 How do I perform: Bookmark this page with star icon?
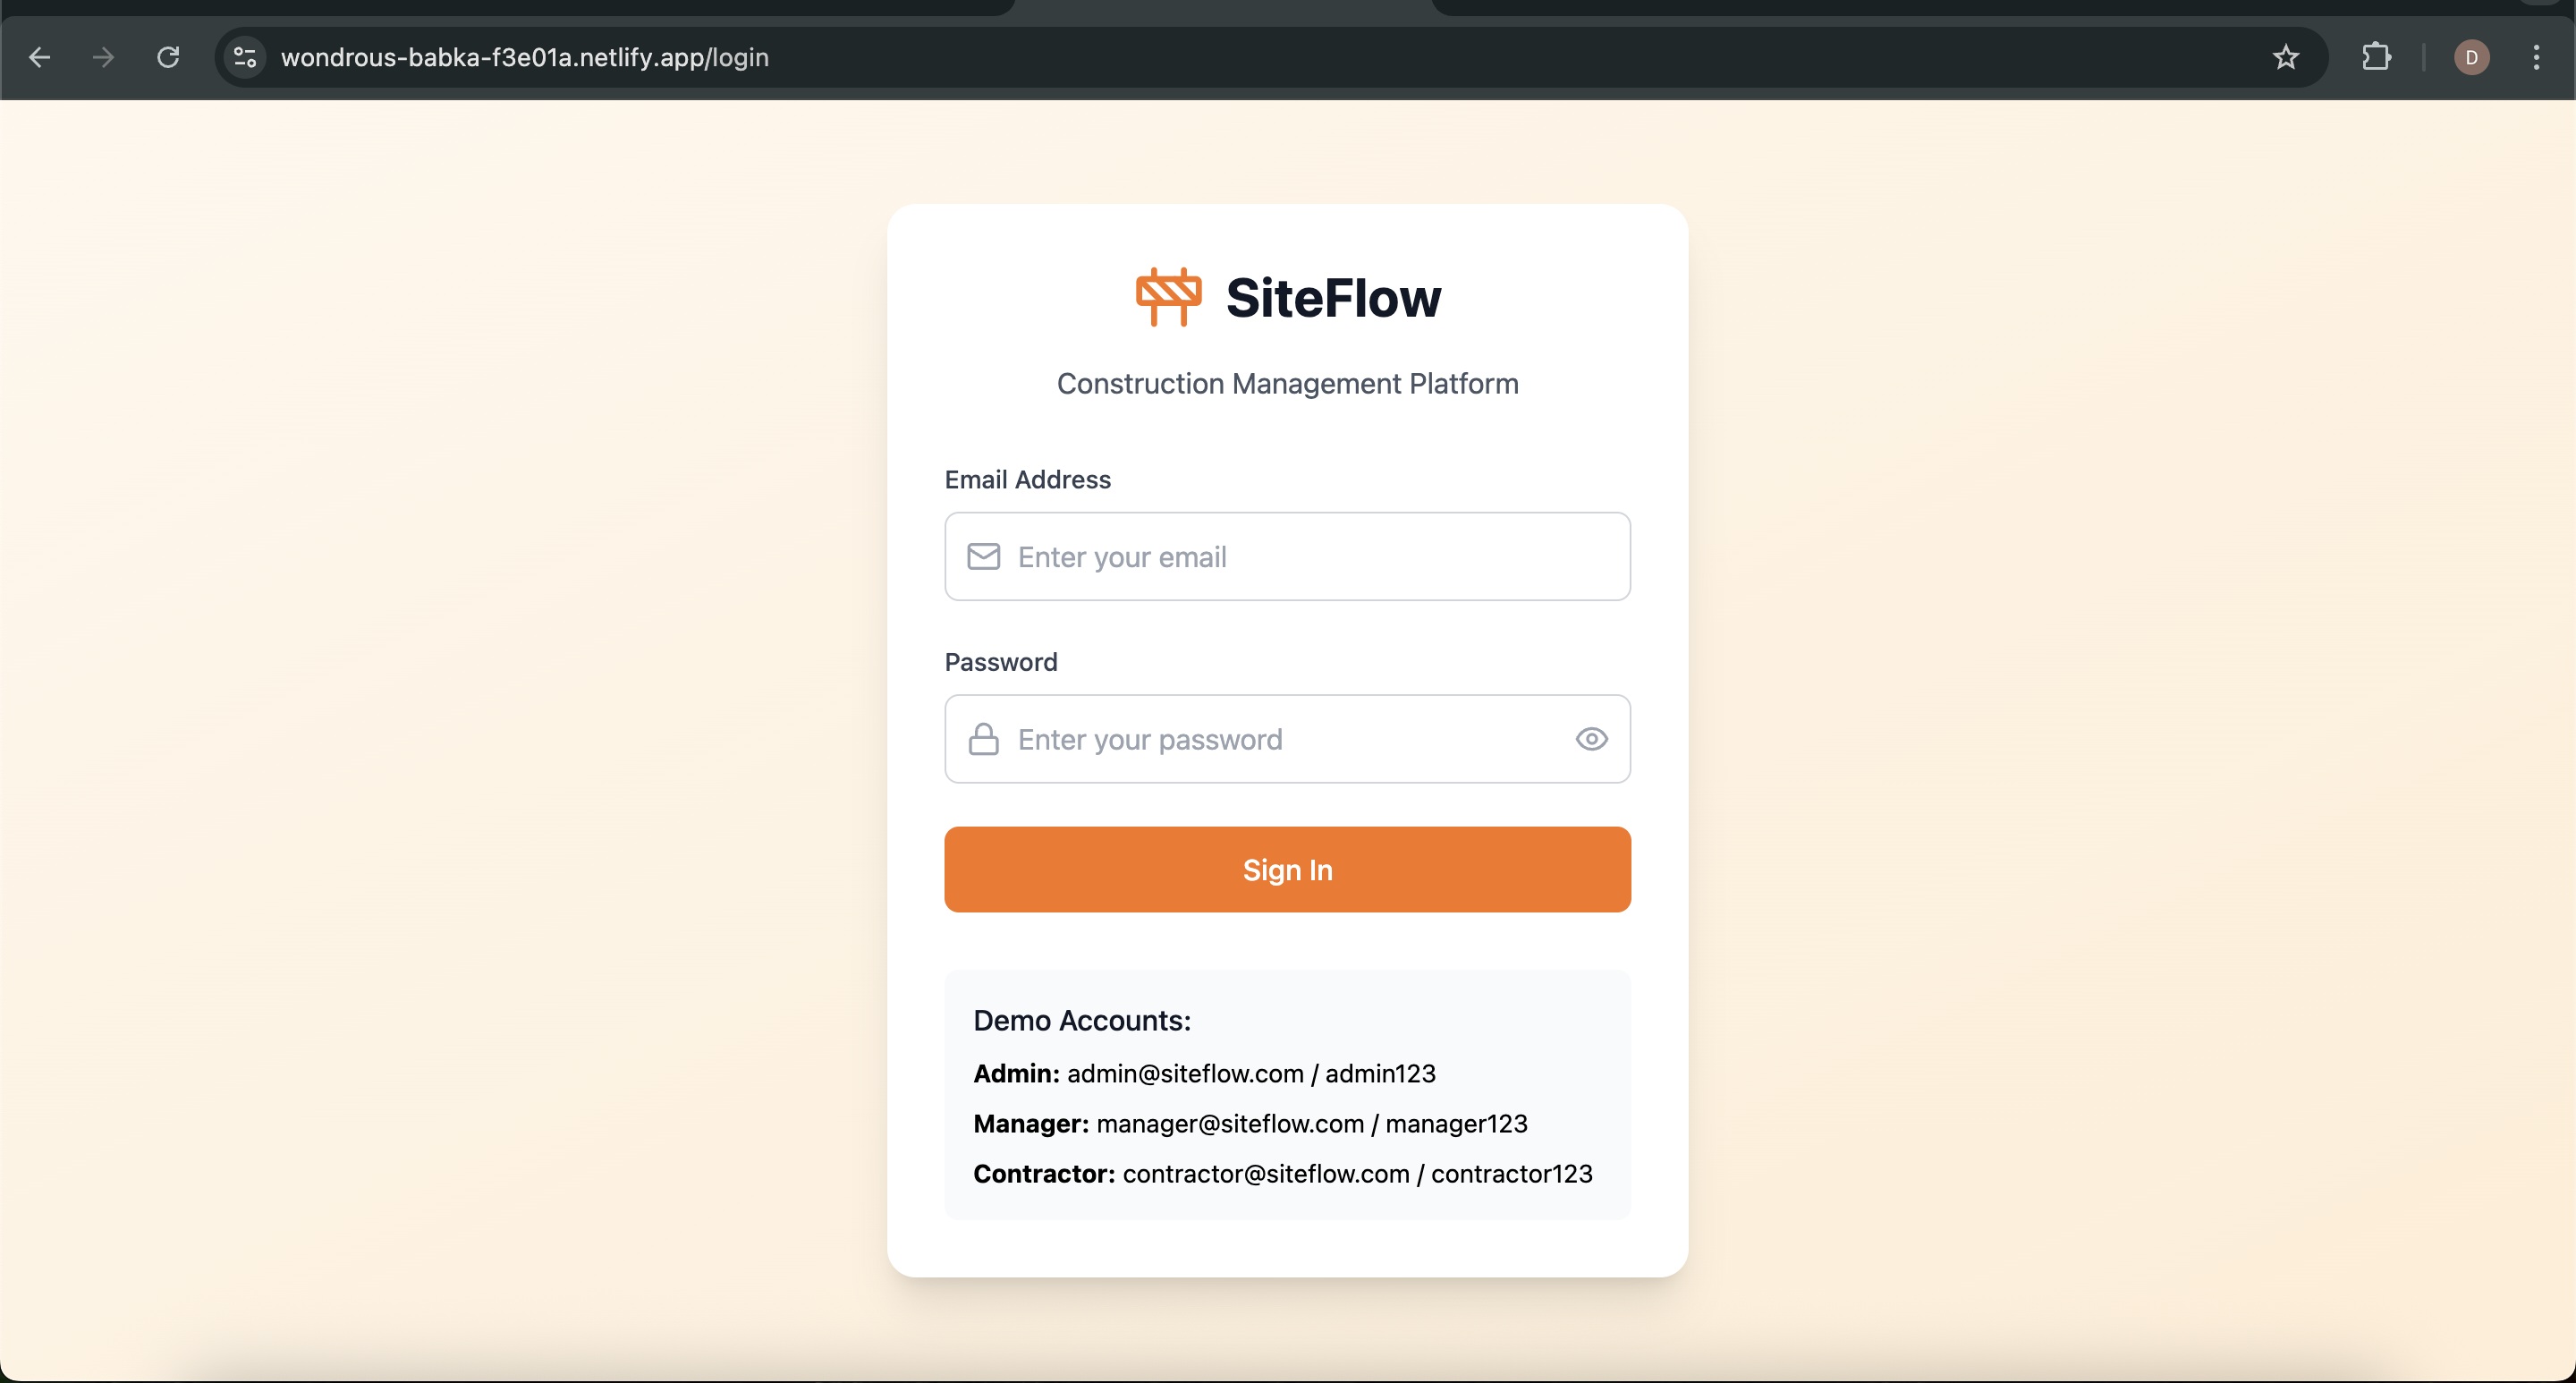tap(2285, 57)
